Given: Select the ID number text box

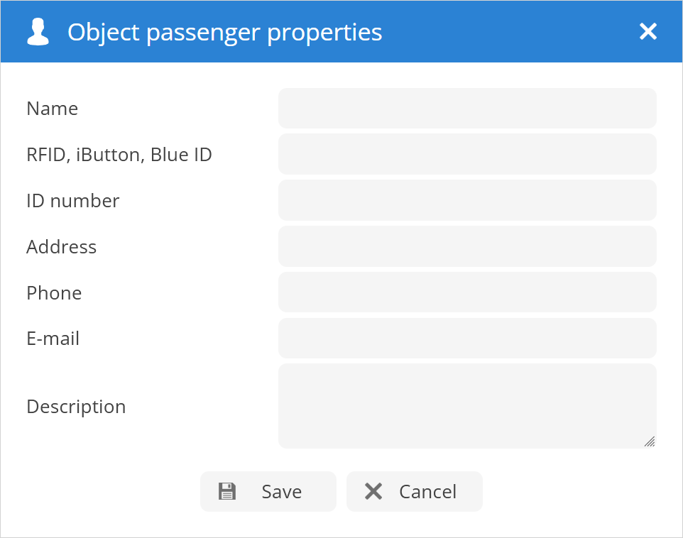Looking at the screenshot, I should pos(467,200).
